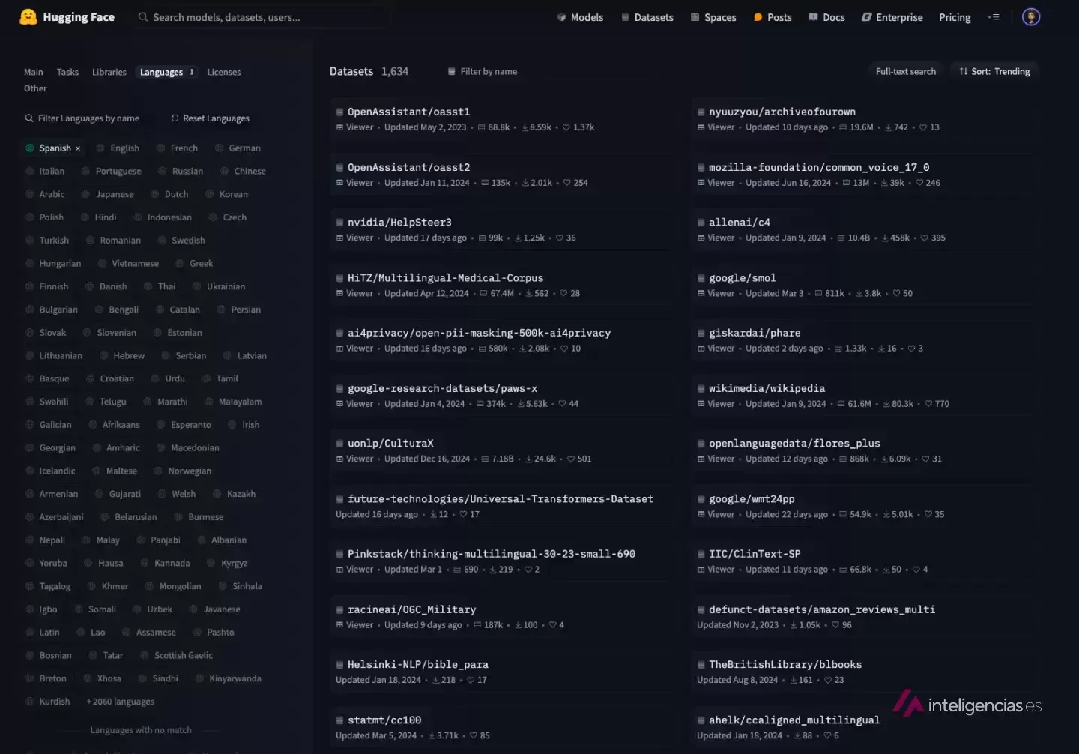The width and height of the screenshot is (1079, 754).
Task: Open the Pricing page link
Action: tap(955, 17)
